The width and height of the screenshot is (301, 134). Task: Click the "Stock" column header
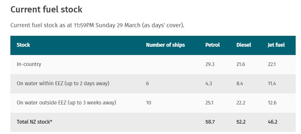(23, 45)
